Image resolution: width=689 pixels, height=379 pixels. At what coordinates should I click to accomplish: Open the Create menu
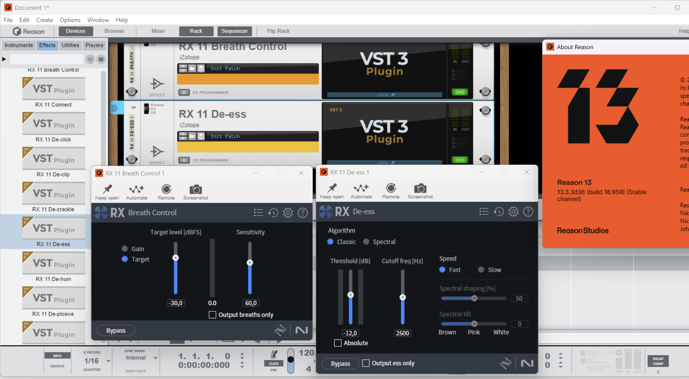click(44, 20)
